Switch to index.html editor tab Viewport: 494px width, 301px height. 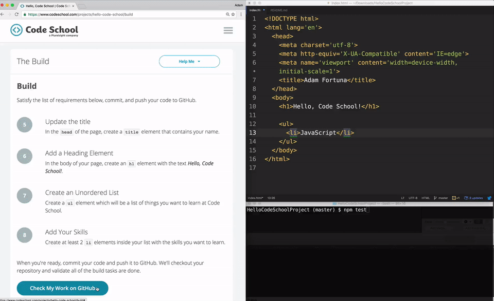click(x=256, y=10)
